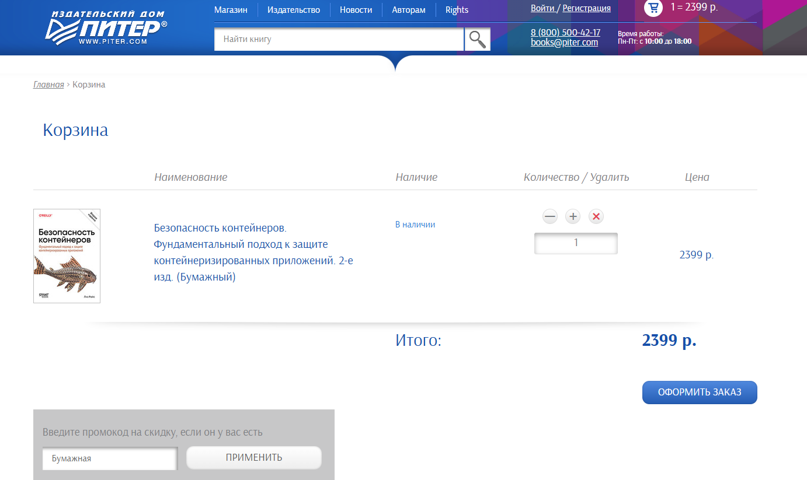The image size is (807, 480).
Task: Increase book quantity with the plus icon
Action: coord(573,217)
